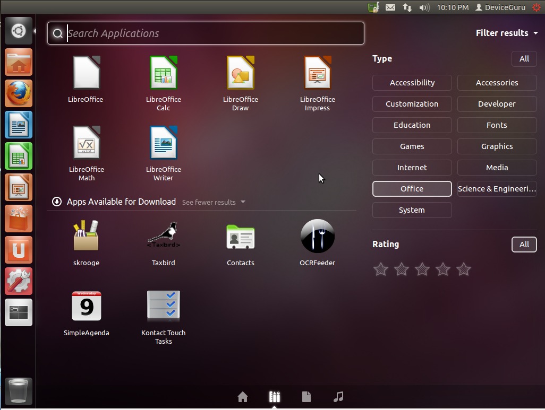This screenshot has width=545, height=410.
Task: Collapse the Filter results panel
Action: (x=507, y=33)
